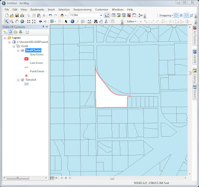Create a new map document
Screen dimensions: 199x187
pos(6,15)
